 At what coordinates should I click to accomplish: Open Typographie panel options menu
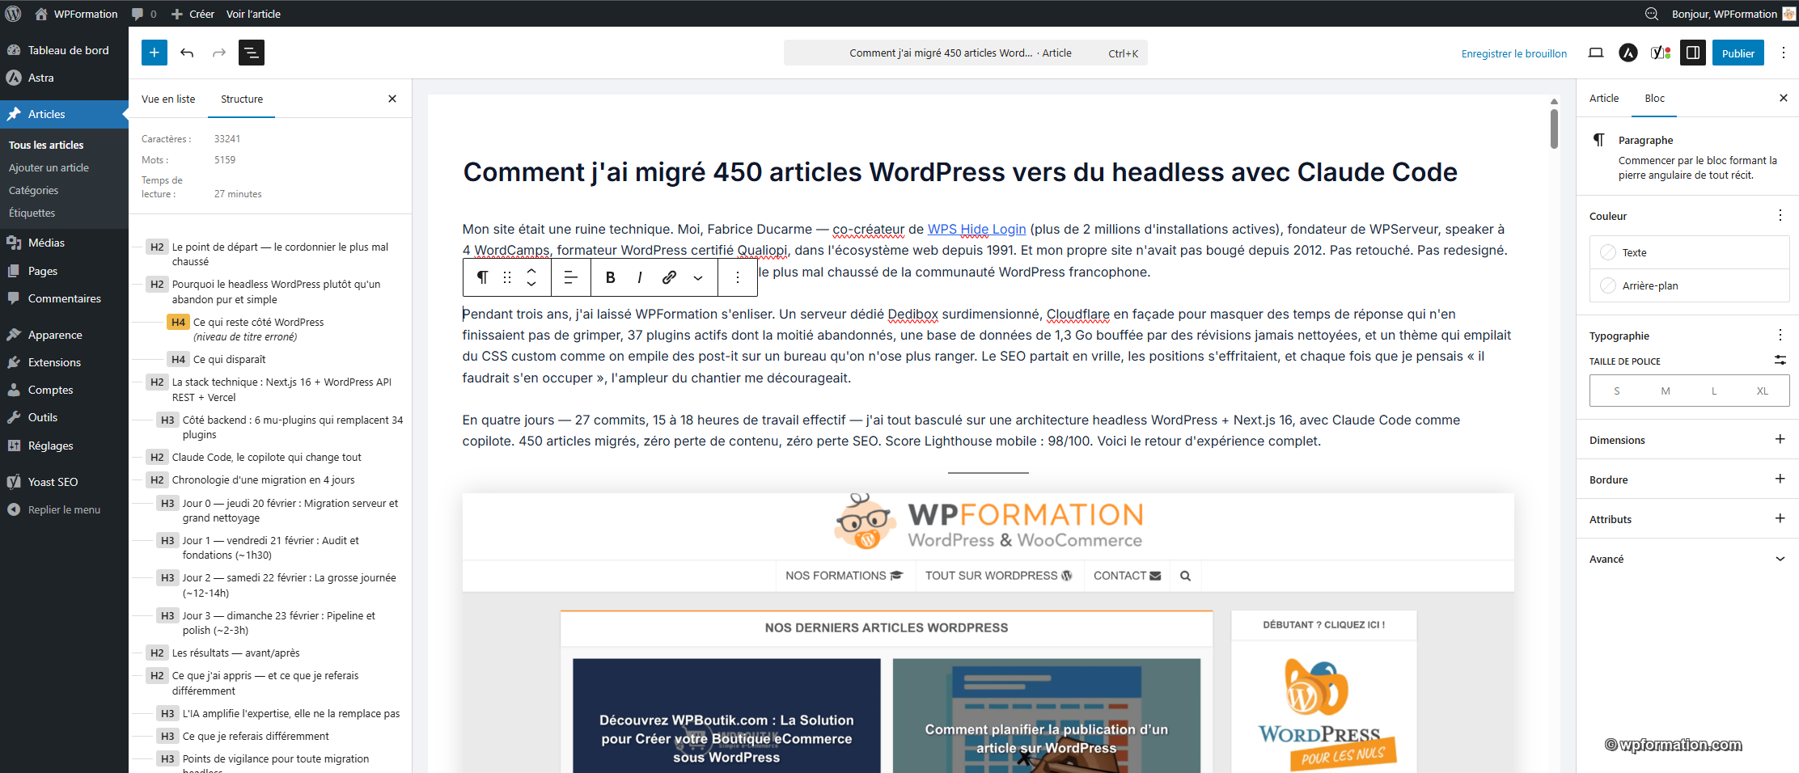click(x=1780, y=335)
